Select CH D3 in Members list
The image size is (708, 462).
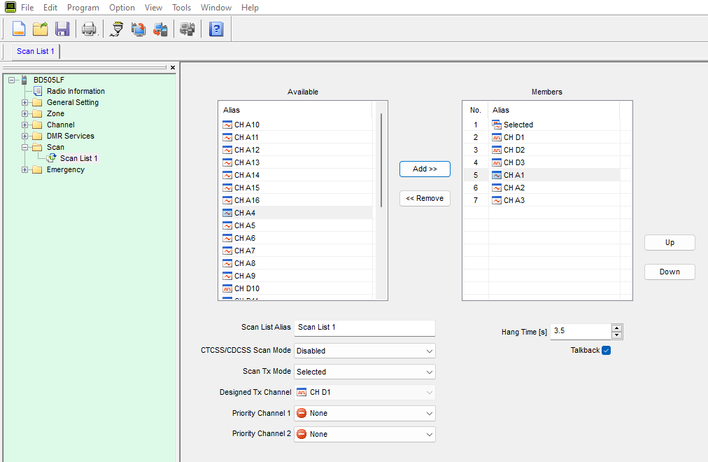[541, 162]
